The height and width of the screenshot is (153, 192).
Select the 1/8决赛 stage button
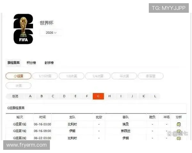71,76
